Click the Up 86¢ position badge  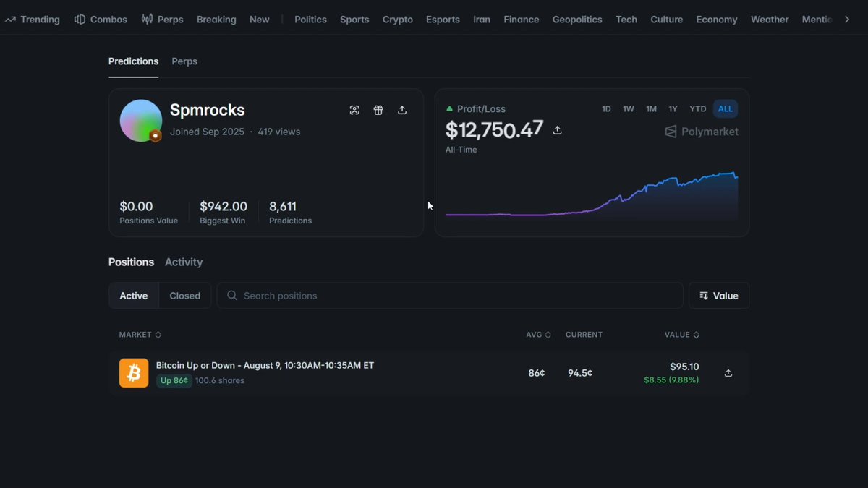tap(174, 381)
